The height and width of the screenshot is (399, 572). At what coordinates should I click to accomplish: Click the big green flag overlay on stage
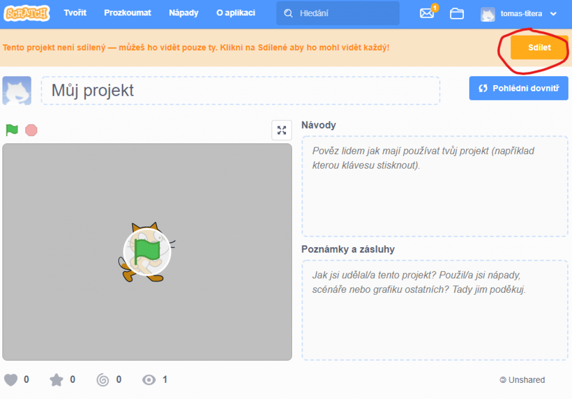(x=147, y=252)
